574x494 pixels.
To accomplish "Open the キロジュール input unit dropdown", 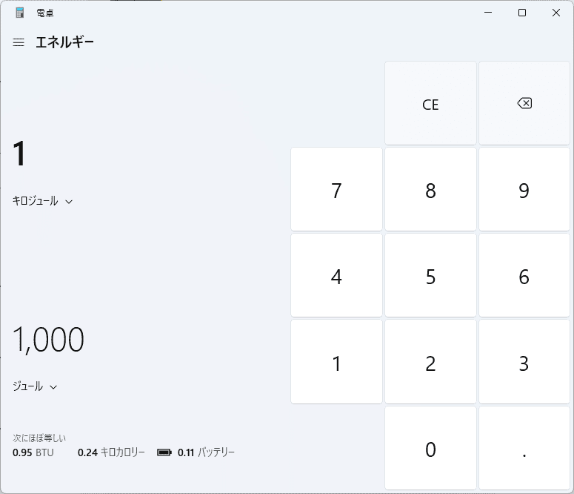I will pos(42,201).
